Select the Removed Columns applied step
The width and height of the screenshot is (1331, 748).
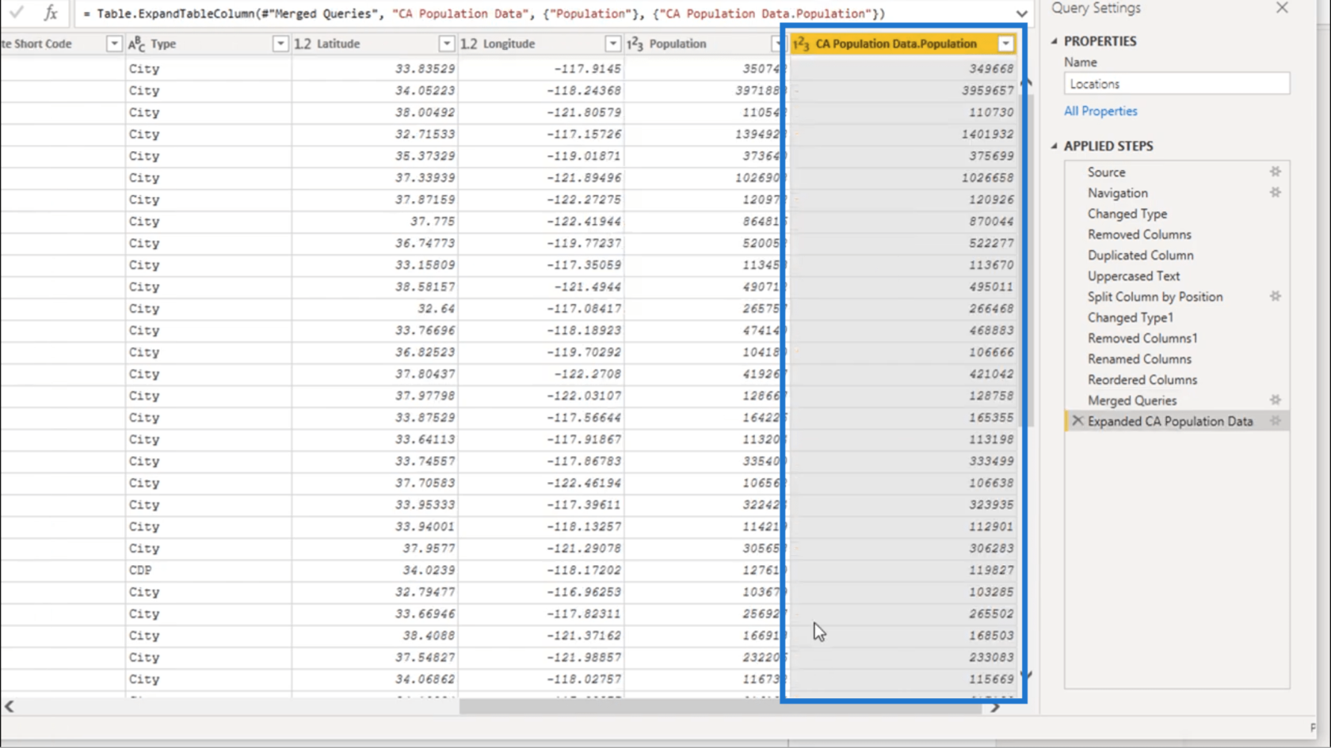(x=1138, y=234)
